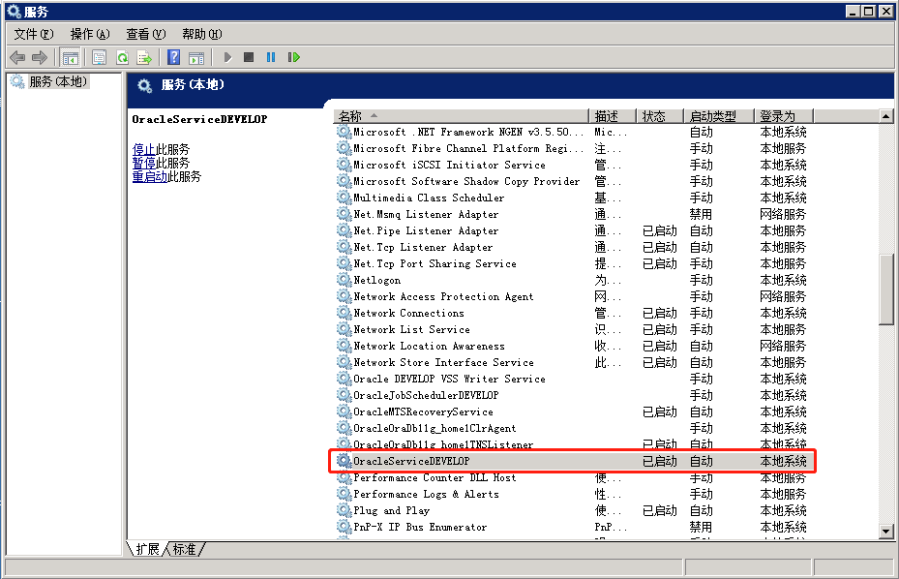Screen dimensions: 899x579
Task: Open the 查看(V) menu
Action: click(145, 35)
